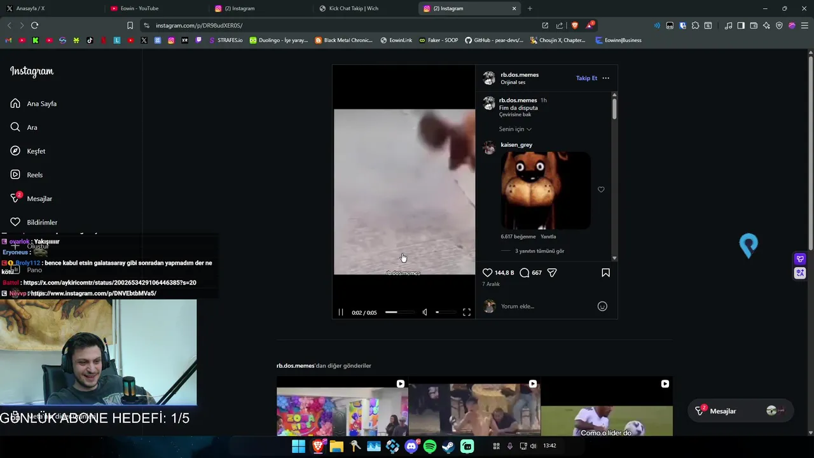
Task: Reply to kaisen_grey's comment with Yanıtla
Action: 548,237
